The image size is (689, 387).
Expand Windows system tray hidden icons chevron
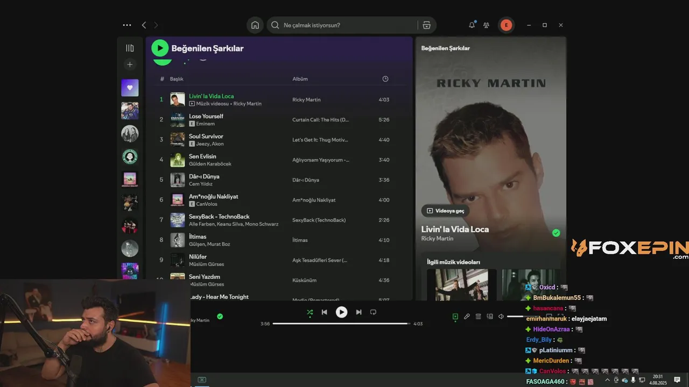tap(608, 380)
